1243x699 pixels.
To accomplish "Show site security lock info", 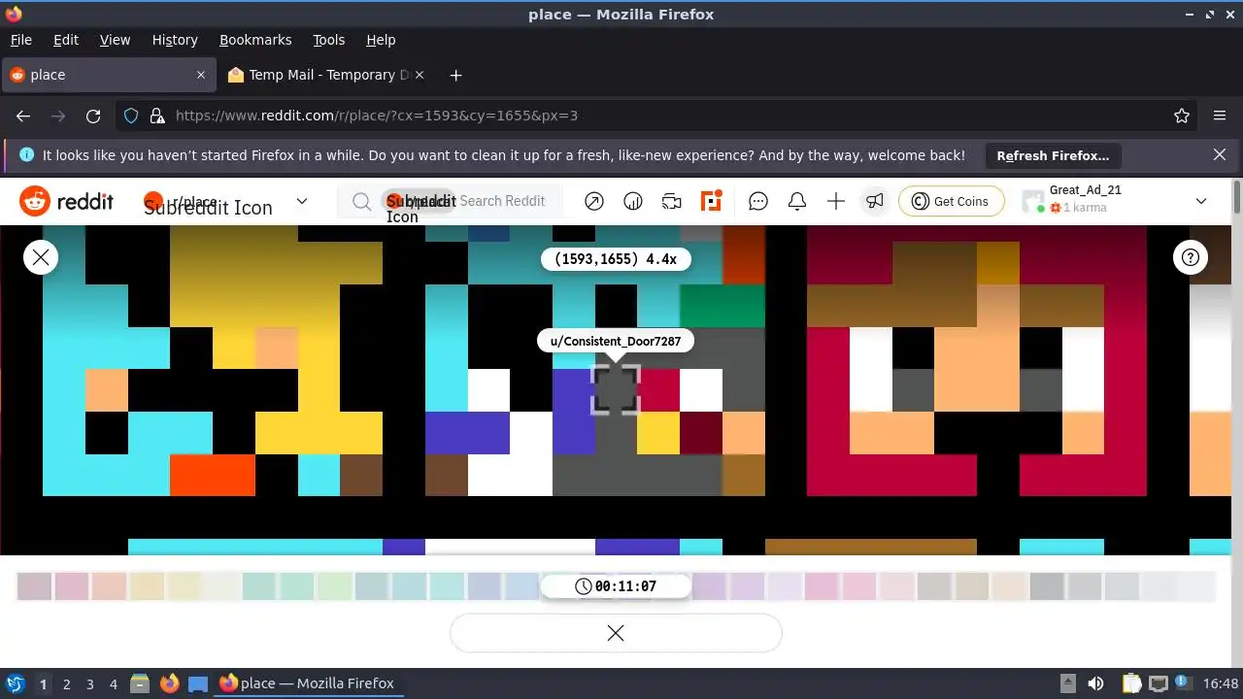I will pyautogui.click(x=157, y=116).
